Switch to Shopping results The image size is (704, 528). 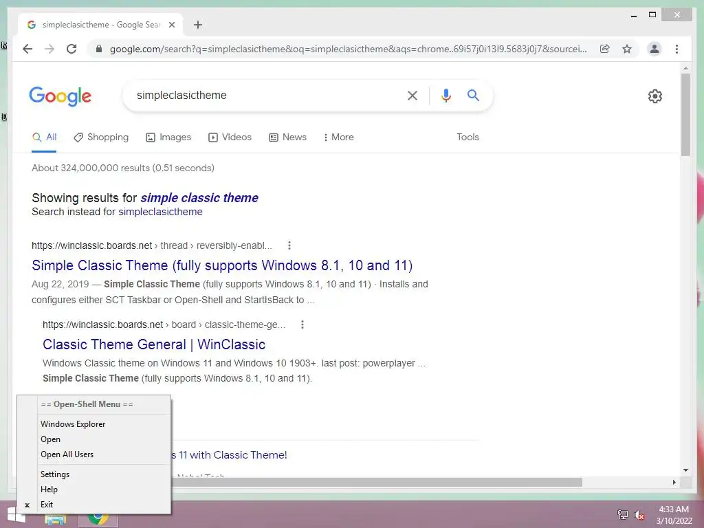(101, 137)
